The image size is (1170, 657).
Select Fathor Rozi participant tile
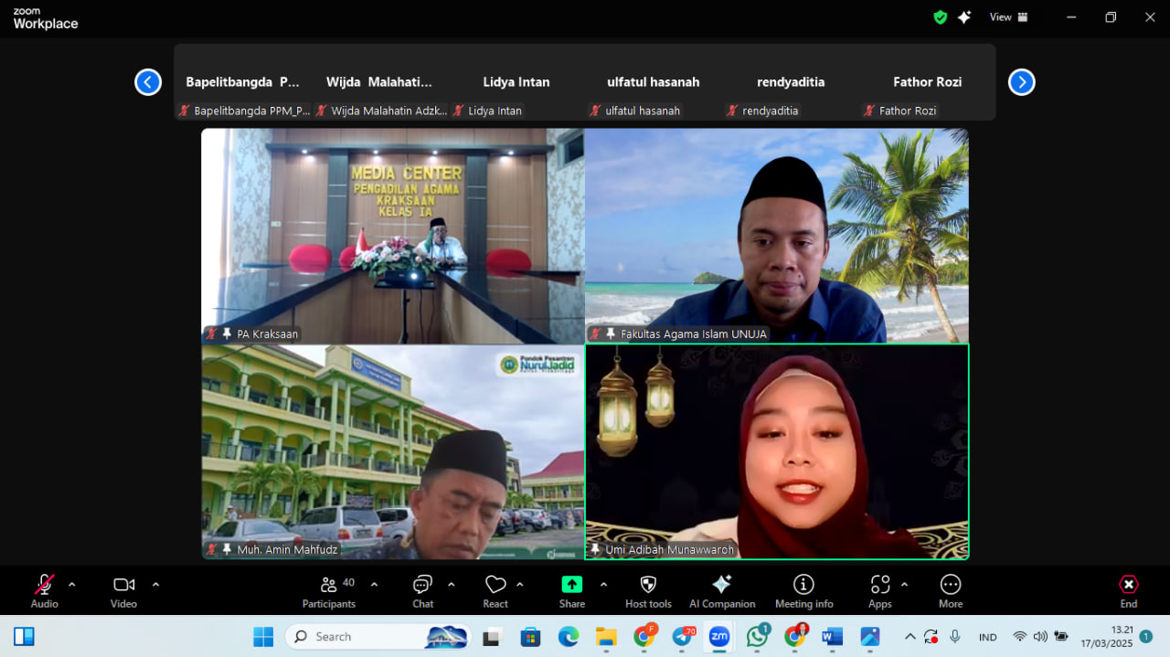click(x=928, y=82)
